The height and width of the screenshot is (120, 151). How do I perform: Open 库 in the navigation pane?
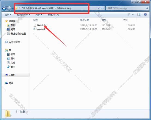click(10, 50)
